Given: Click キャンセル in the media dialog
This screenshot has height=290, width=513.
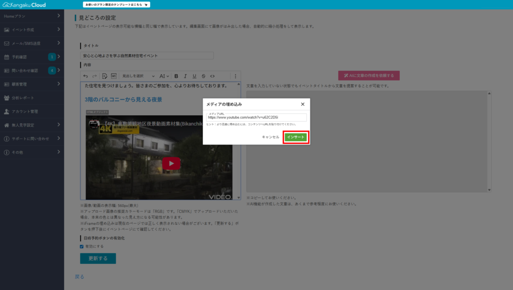Looking at the screenshot, I should 270,137.
